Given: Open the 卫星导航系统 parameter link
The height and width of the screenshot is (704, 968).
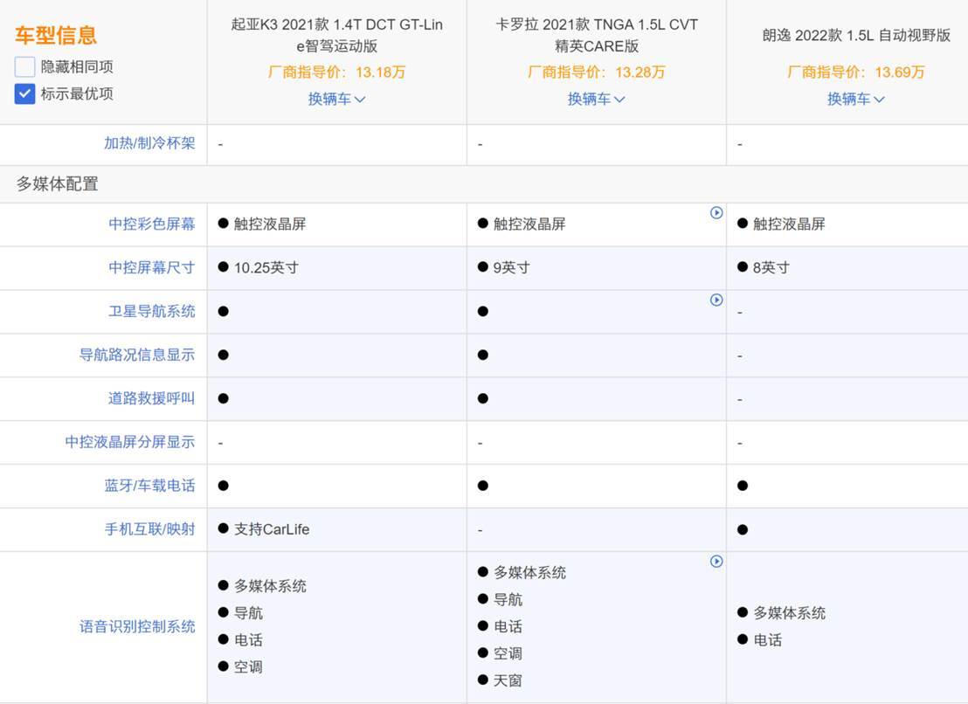Looking at the screenshot, I should point(152,312).
